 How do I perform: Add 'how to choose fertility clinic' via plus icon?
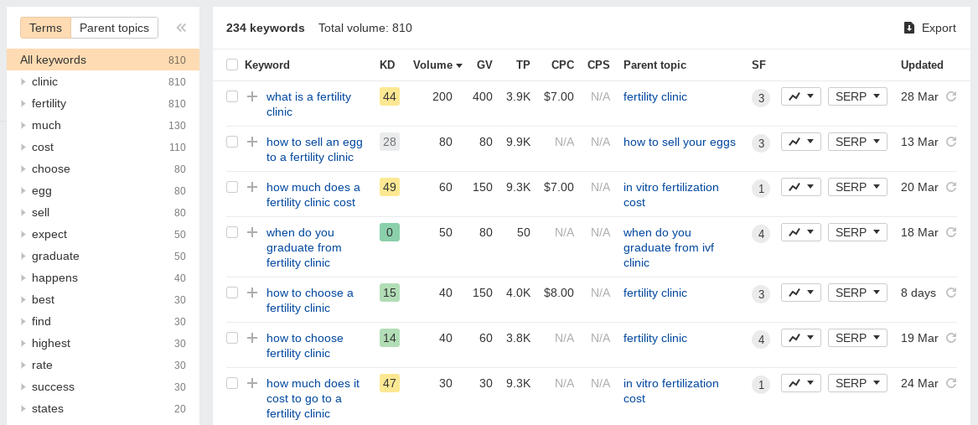tap(252, 338)
